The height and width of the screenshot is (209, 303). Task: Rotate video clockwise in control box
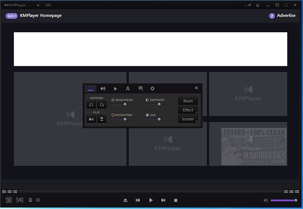pos(102,105)
